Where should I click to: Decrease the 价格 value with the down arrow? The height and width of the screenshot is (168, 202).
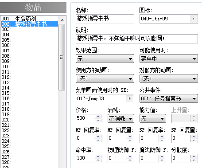pyautogui.click(x=98, y=121)
